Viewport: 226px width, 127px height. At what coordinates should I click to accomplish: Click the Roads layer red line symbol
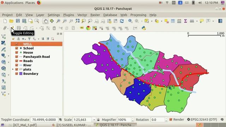[21, 61]
